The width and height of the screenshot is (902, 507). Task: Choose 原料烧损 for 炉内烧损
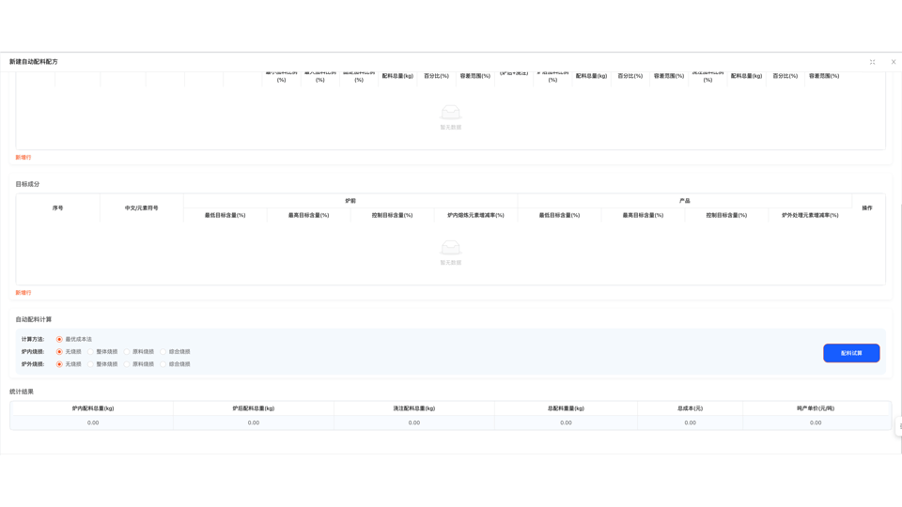coord(127,352)
